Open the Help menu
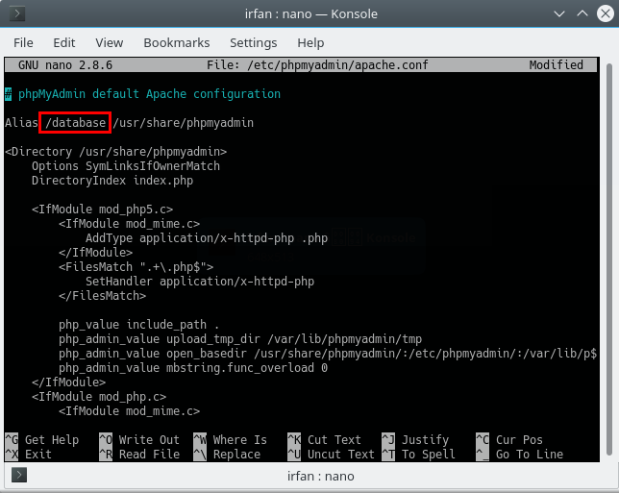 click(310, 42)
